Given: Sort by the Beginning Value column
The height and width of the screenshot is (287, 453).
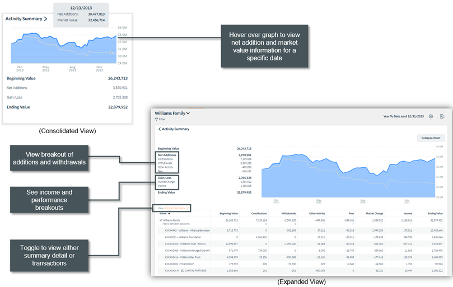Looking at the screenshot, I should click(x=228, y=213).
